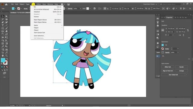
Task: Open Start Global Edit options dropdown
Action: (x=186, y=75)
